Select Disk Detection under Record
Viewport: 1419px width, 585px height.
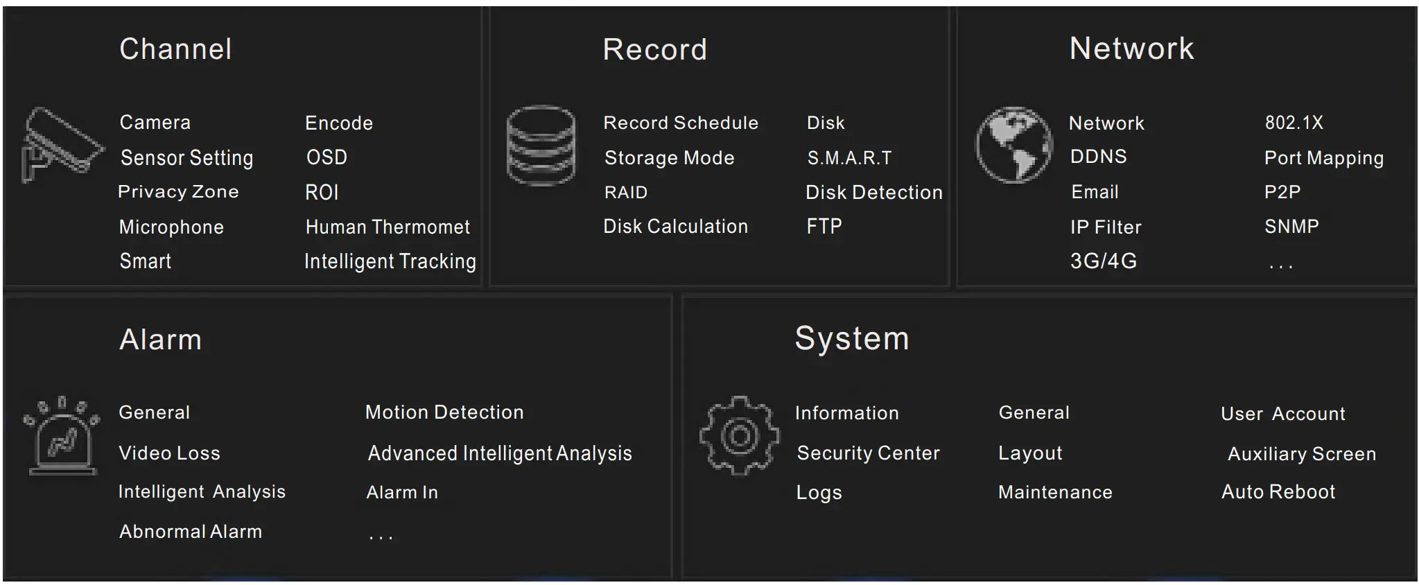point(873,193)
